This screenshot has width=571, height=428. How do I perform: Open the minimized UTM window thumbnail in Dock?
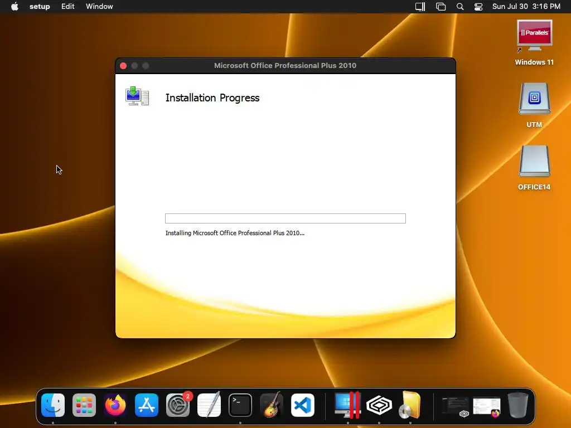tap(455, 406)
